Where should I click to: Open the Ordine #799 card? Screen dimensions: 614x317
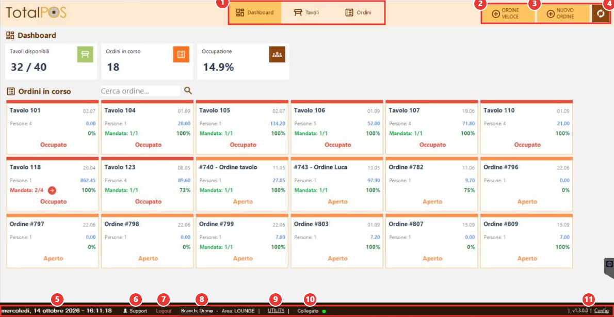point(242,241)
